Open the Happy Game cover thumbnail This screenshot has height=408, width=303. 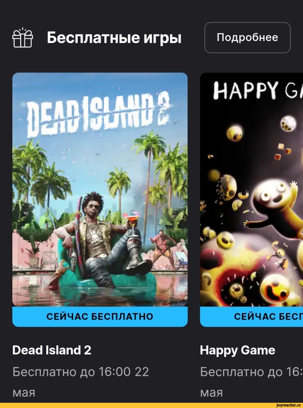click(251, 189)
